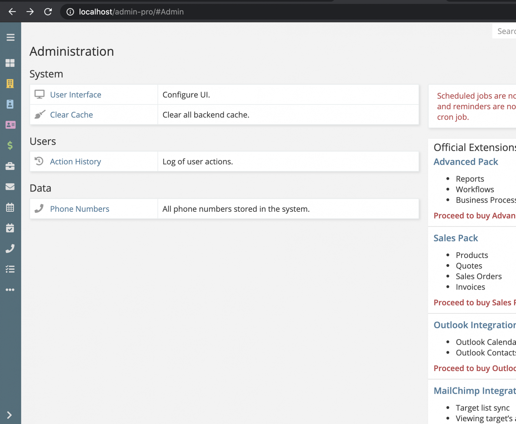View site info icon in address bar

pos(70,12)
